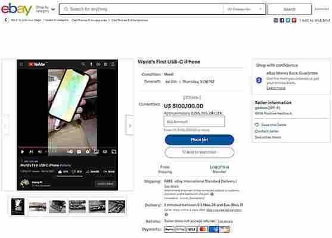The width and height of the screenshot is (332, 238).
Task: Click the Search button
Action: pos(289,9)
